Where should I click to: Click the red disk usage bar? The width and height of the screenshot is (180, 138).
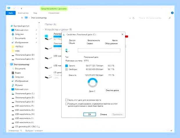(x=127, y=37)
